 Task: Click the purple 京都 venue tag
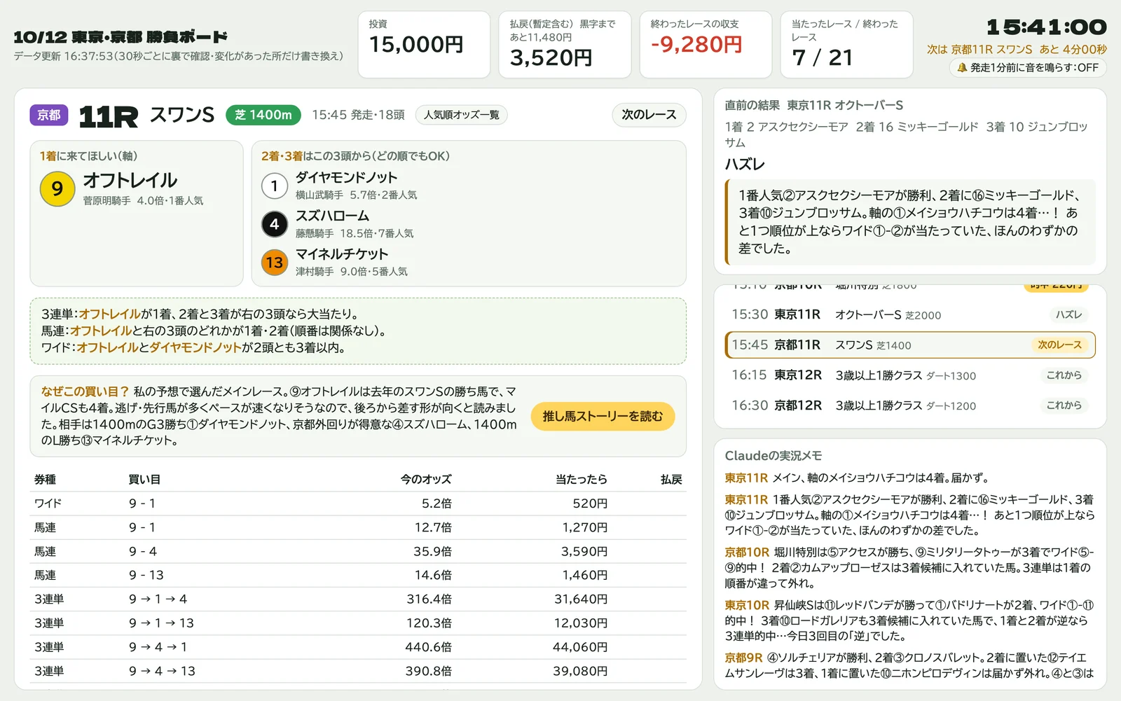[x=49, y=115]
